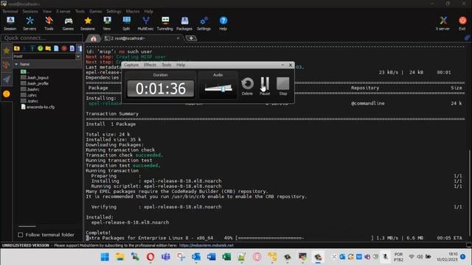The height and width of the screenshot is (265, 472).
Task: Open Excel from taskbar
Action: [226, 257]
